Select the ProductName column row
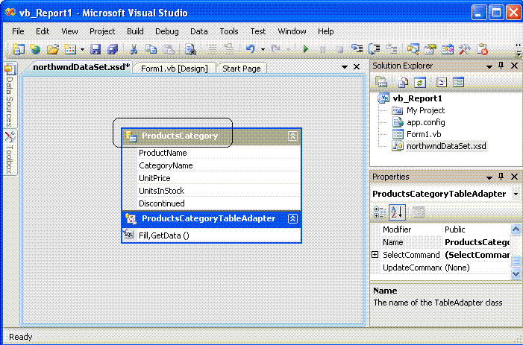This screenshot has width=523, height=345. (x=211, y=153)
